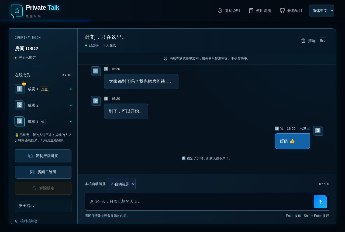
Task: Click the 1️⃣ avatar of 成员 1 in member list
Action: (x=20, y=89)
